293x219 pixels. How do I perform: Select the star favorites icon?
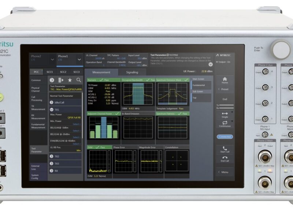(x=70, y=80)
